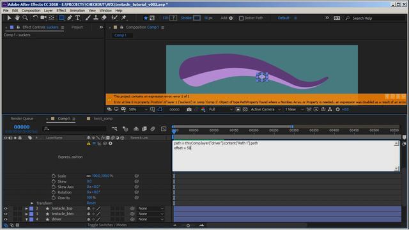Select the Type text tool

(x=78, y=18)
